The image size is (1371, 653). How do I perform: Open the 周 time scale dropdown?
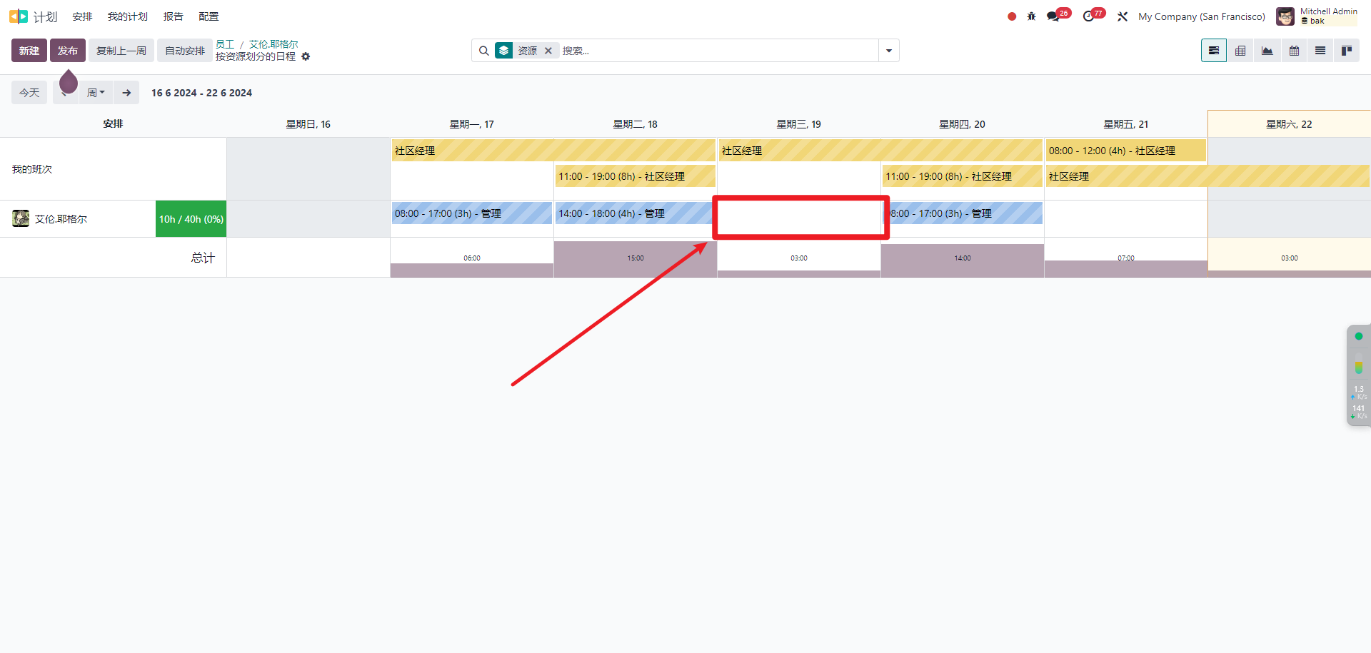96,93
